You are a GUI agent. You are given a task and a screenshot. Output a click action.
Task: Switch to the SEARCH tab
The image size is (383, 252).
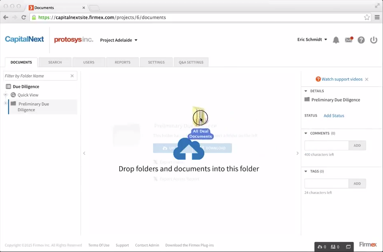55,62
